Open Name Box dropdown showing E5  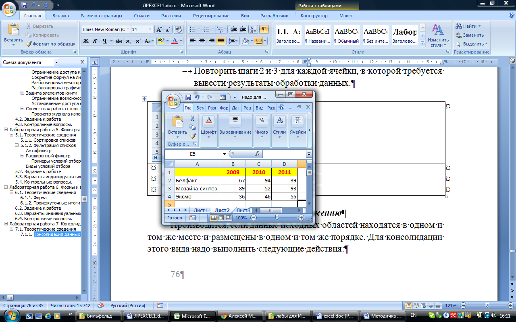coord(225,154)
